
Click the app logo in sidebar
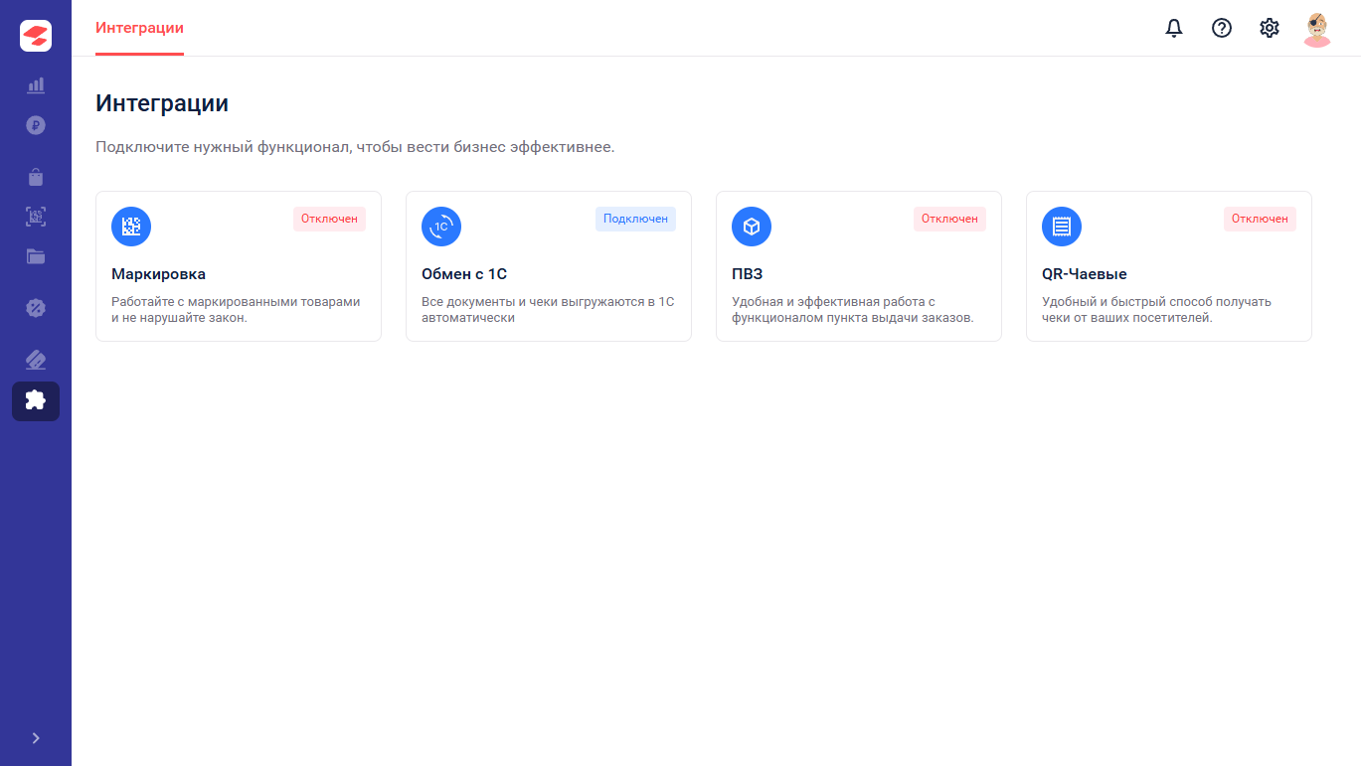(x=36, y=36)
